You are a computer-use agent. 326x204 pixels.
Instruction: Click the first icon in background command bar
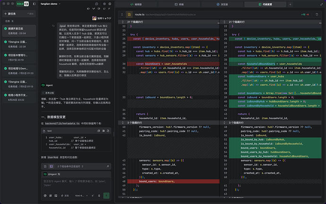pyautogui.click(x=45, y=166)
